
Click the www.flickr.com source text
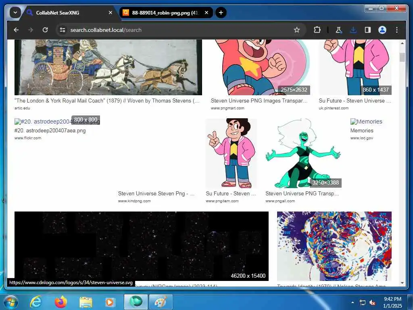click(x=28, y=138)
